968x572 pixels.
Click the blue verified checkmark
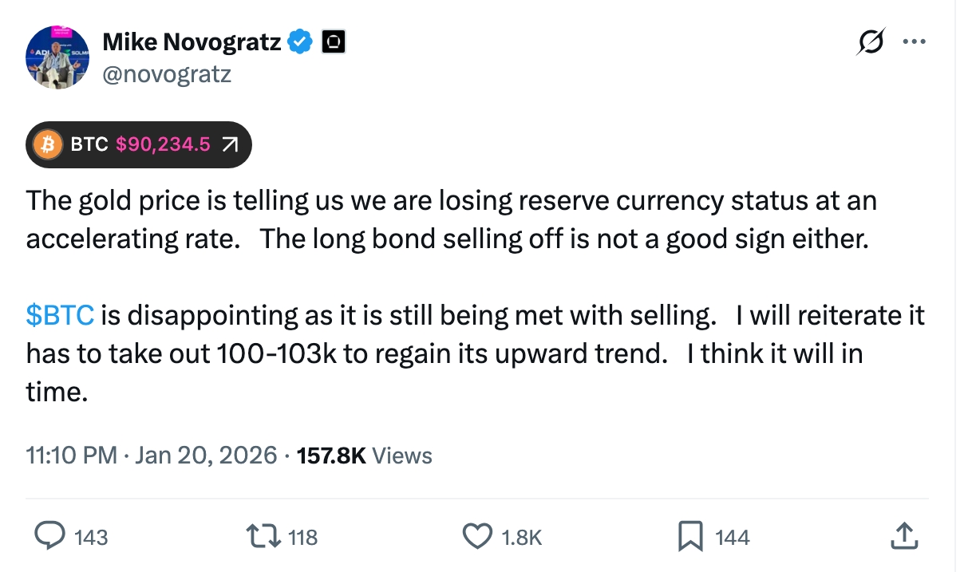tap(298, 41)
